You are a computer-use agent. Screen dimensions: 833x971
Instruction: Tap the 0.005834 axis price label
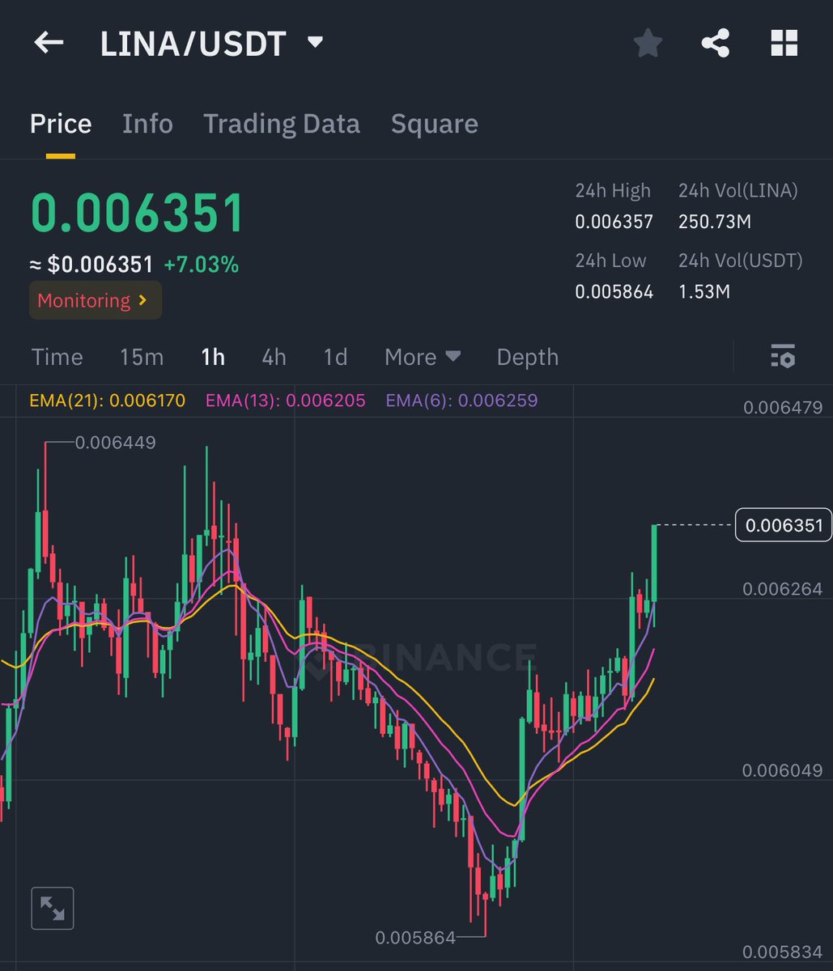(783, 952)
